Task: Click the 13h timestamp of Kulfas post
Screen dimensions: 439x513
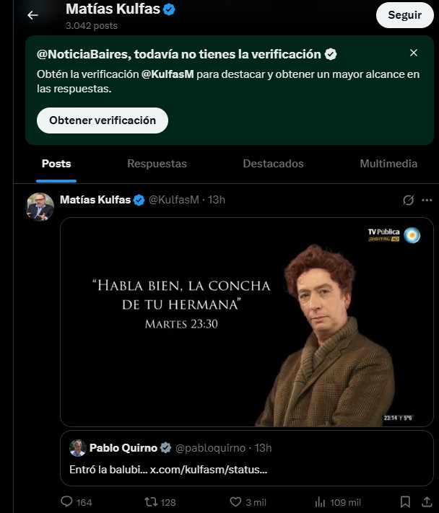Action: (x=217, y=200)
